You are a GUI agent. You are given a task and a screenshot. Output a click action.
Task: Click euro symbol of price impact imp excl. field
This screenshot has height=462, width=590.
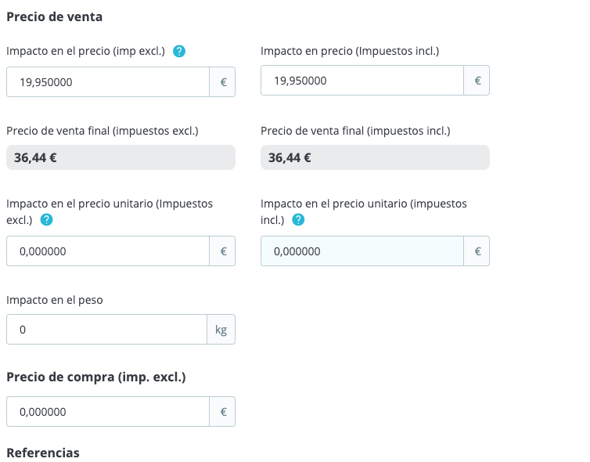click(x=223, y=81)
